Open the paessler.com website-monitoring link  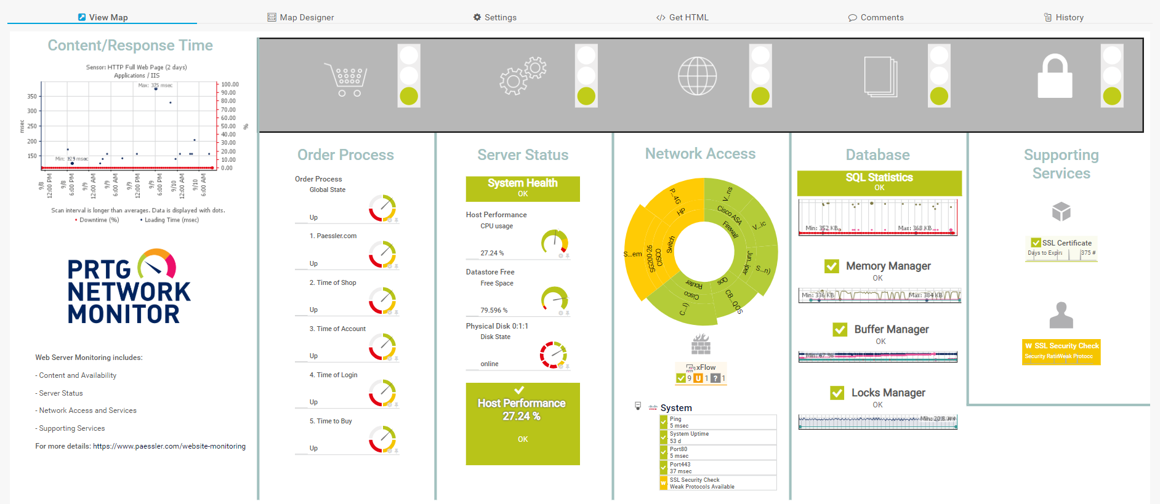[x=169, y=446]
